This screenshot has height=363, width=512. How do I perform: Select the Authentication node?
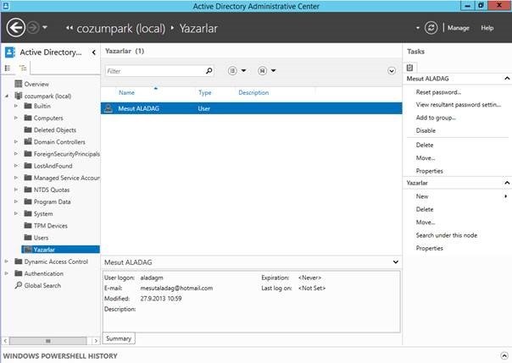(x=44, y=273)
